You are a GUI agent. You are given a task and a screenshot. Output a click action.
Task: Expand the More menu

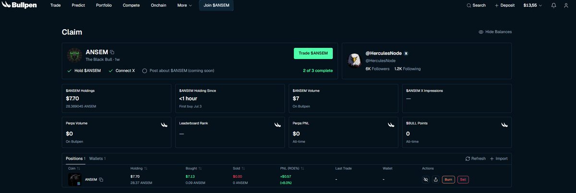pos(184,5)
